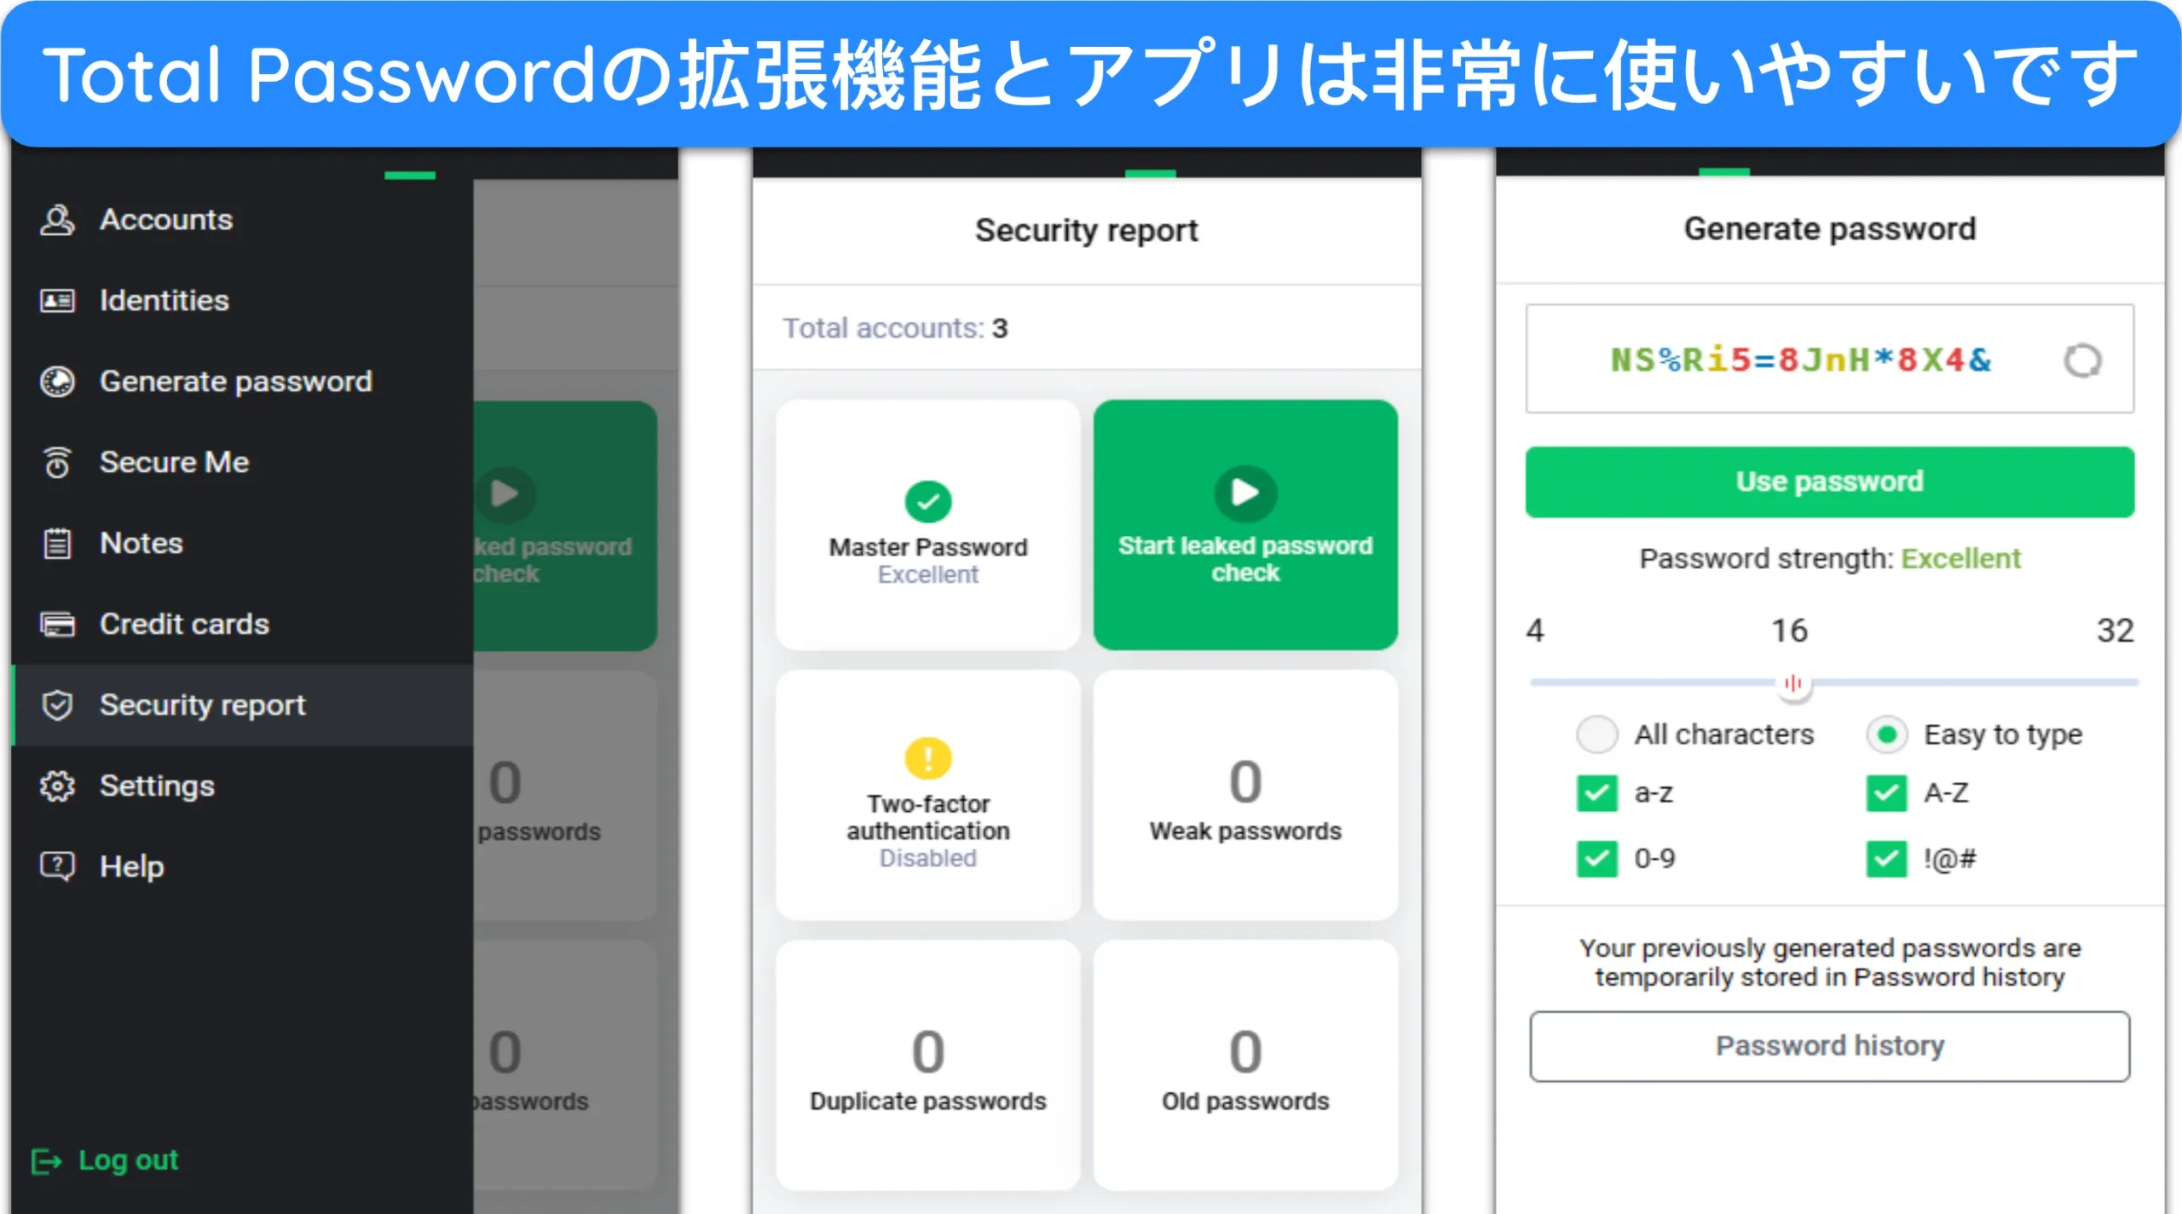Image resolution: width=2182 pixels, height=1214 pixels.
Task: Click the Generate password panel heading
Action: coord(1829,228)
